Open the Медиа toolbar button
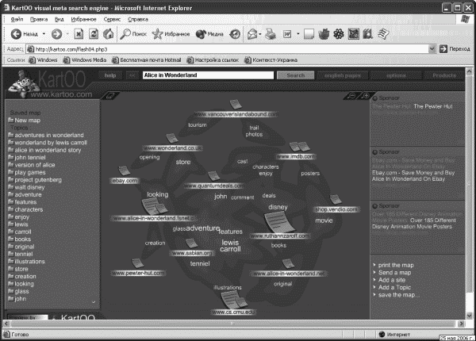This screenshot has height=341, width=476. (x=209, y=34)
